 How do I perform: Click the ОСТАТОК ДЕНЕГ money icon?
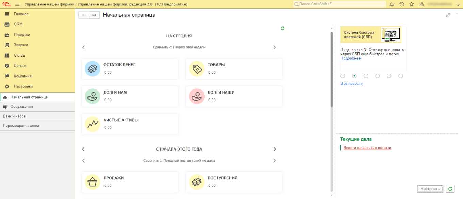tap(92, 69)
